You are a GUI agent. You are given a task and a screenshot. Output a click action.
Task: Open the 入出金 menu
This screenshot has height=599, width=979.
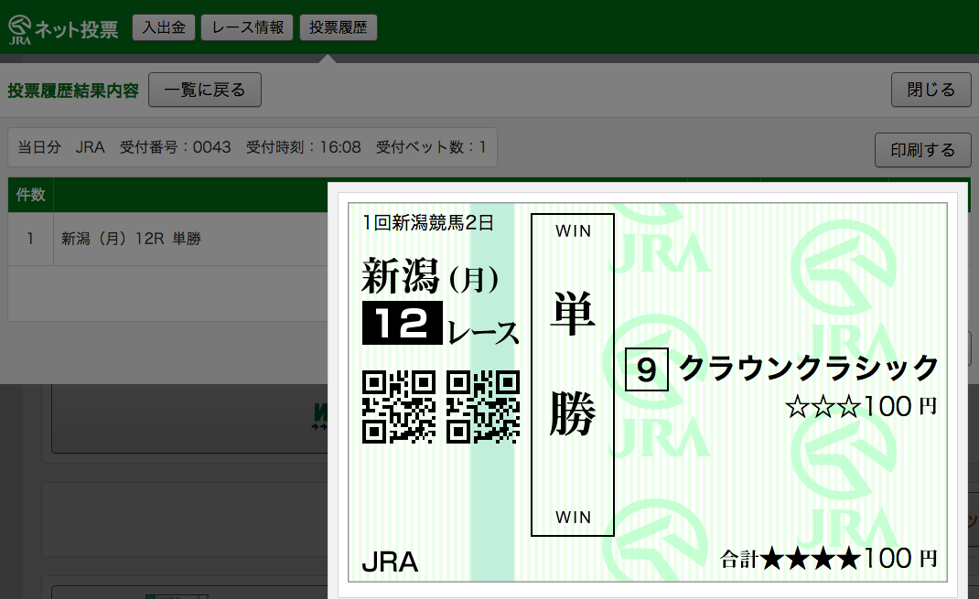tap(164, 27)
